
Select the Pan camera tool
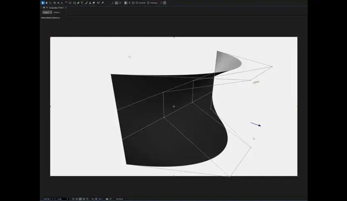pyautogui.click(x=59, y=3)
